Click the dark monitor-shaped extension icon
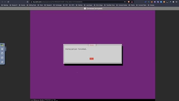This screenshot has height=101, width=179. coord(167,2)
